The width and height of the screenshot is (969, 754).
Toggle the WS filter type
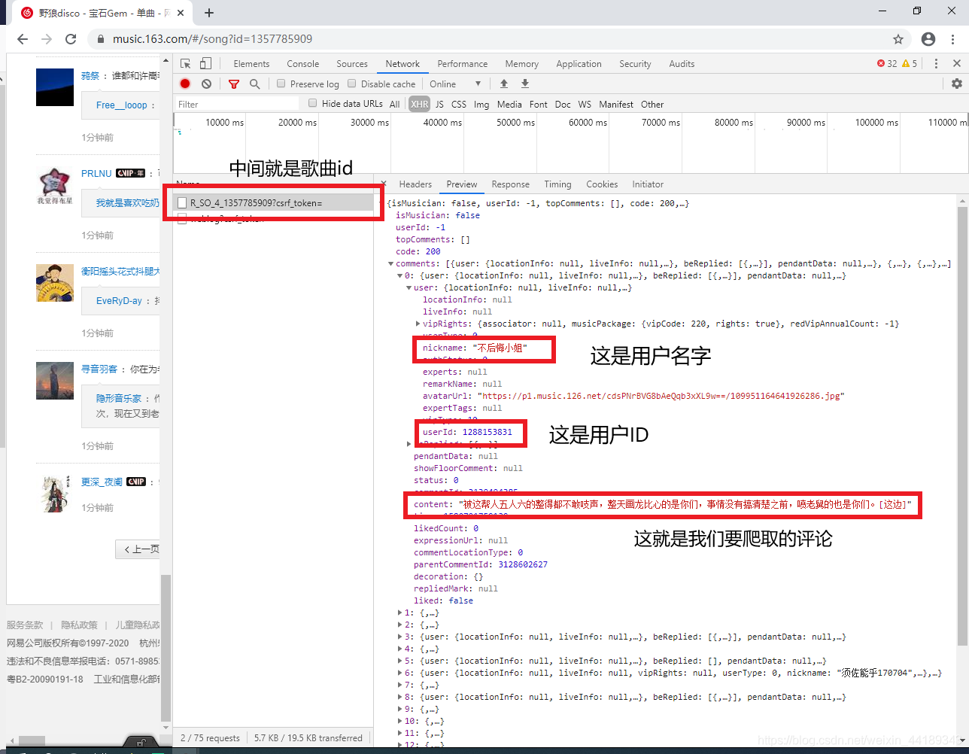click(x=585, y=105)
